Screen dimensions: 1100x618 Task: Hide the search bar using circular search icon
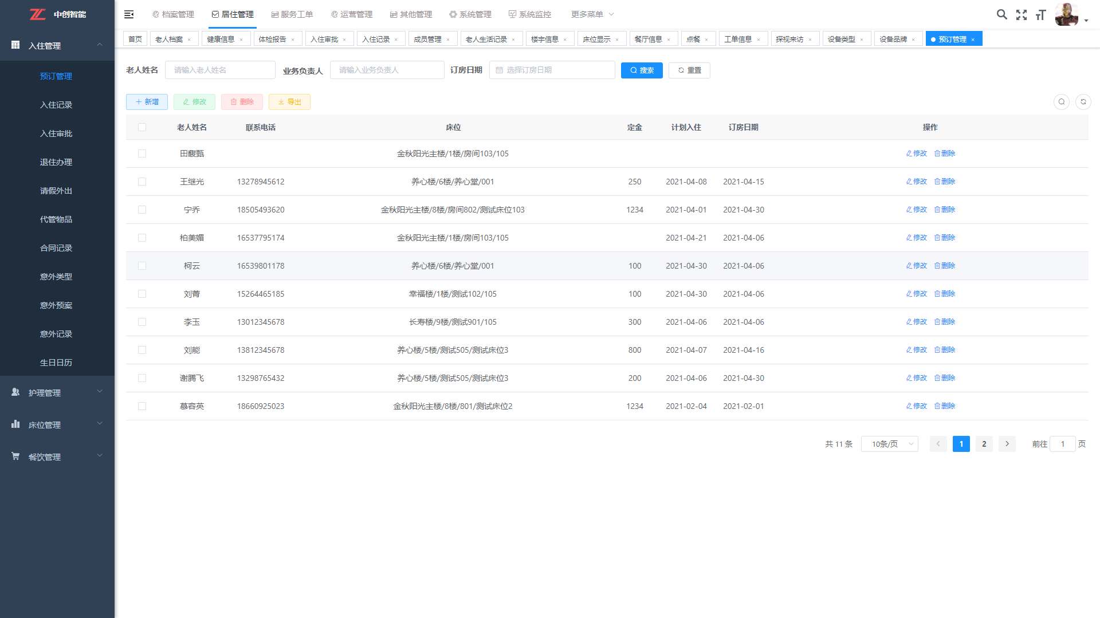tap(1061, 102)
